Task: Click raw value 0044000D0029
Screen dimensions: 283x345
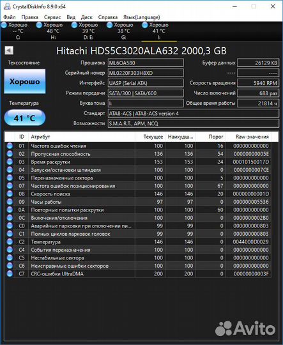Action: [x=251, y=241]
